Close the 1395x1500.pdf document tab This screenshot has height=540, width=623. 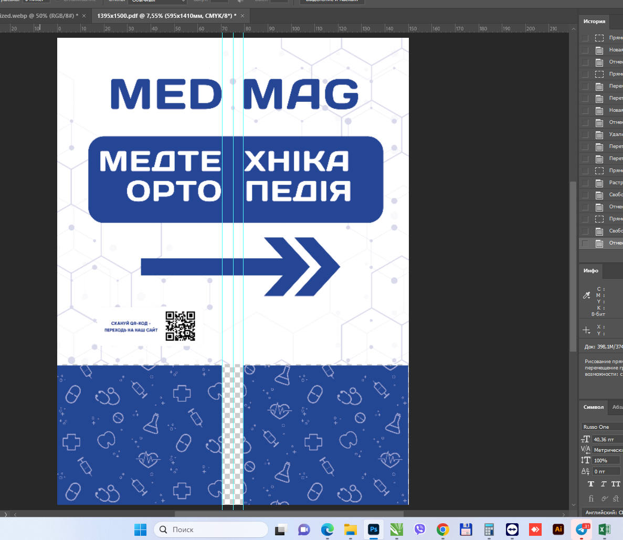[242, 16]
